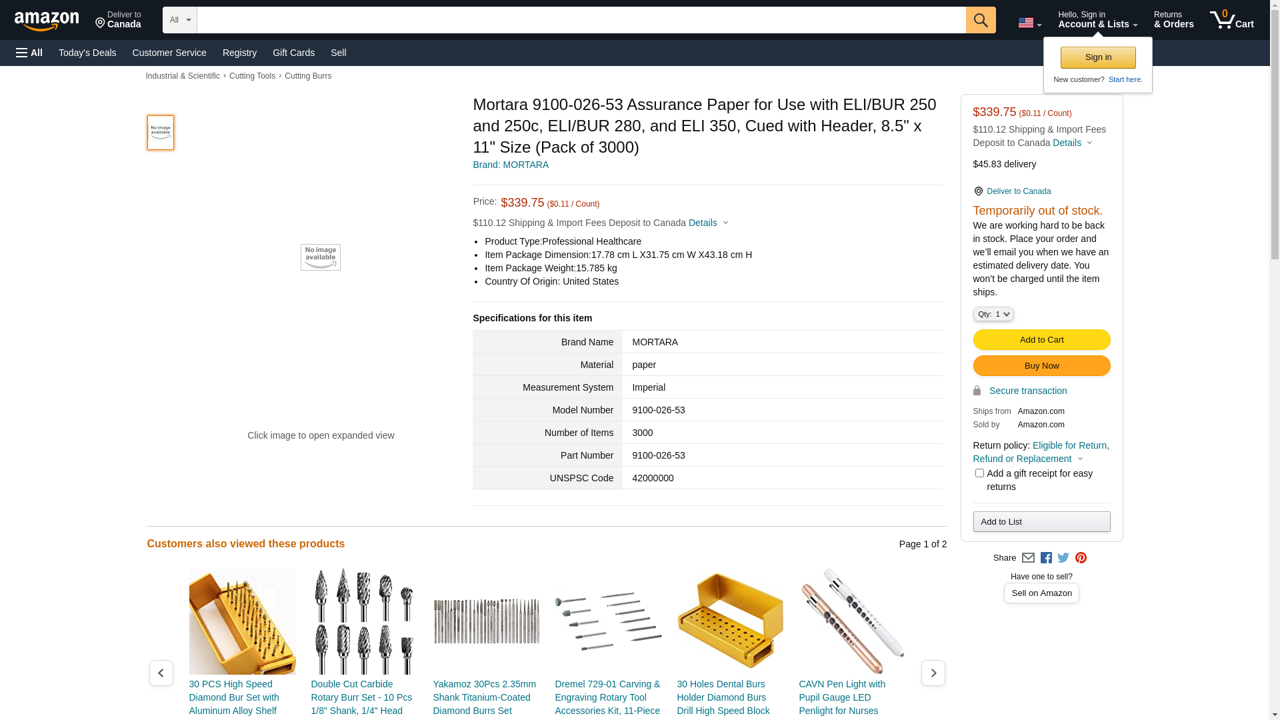Share the product via email icon
The width and height of the screenshot is (1280, 720).
(x=1028, y=558)
